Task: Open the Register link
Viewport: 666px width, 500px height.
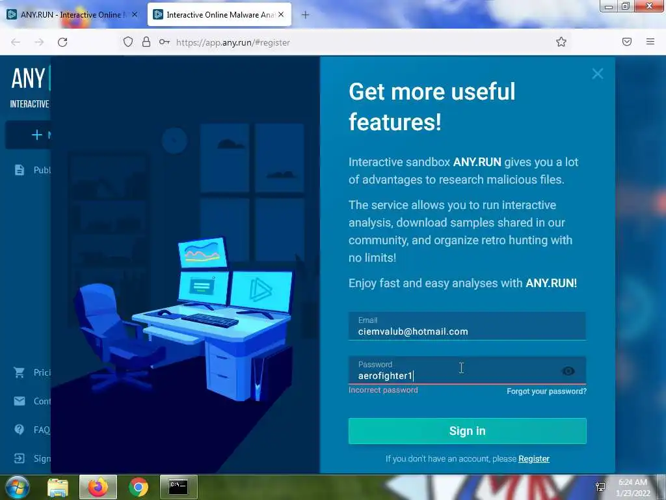Action: click(534, 459)
